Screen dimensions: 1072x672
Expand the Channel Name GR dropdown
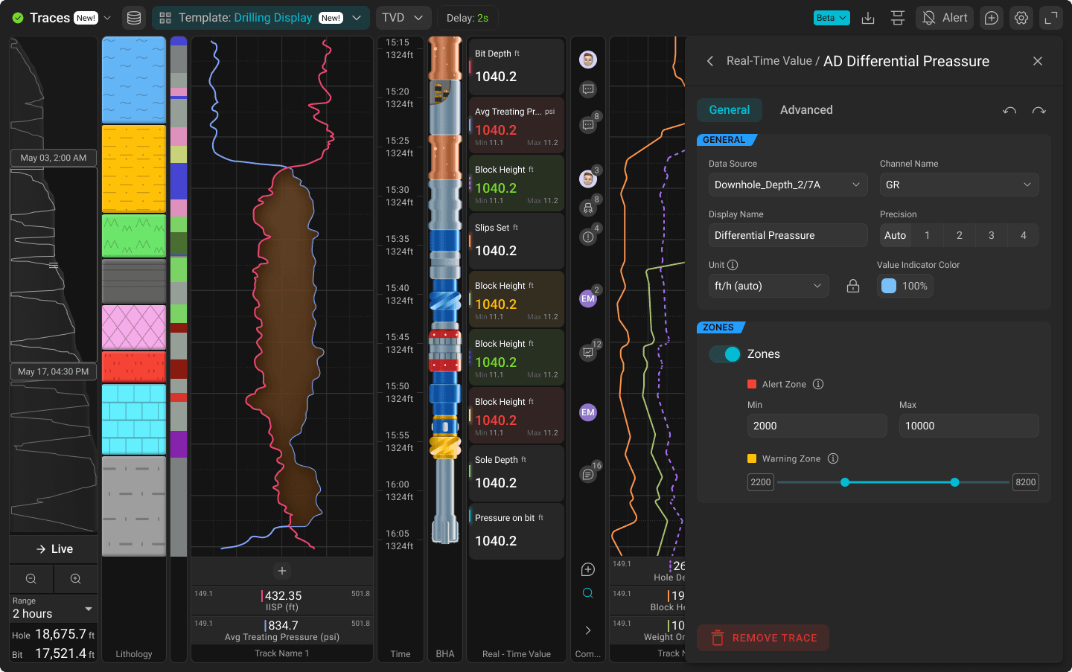click(x=960, y=185)
